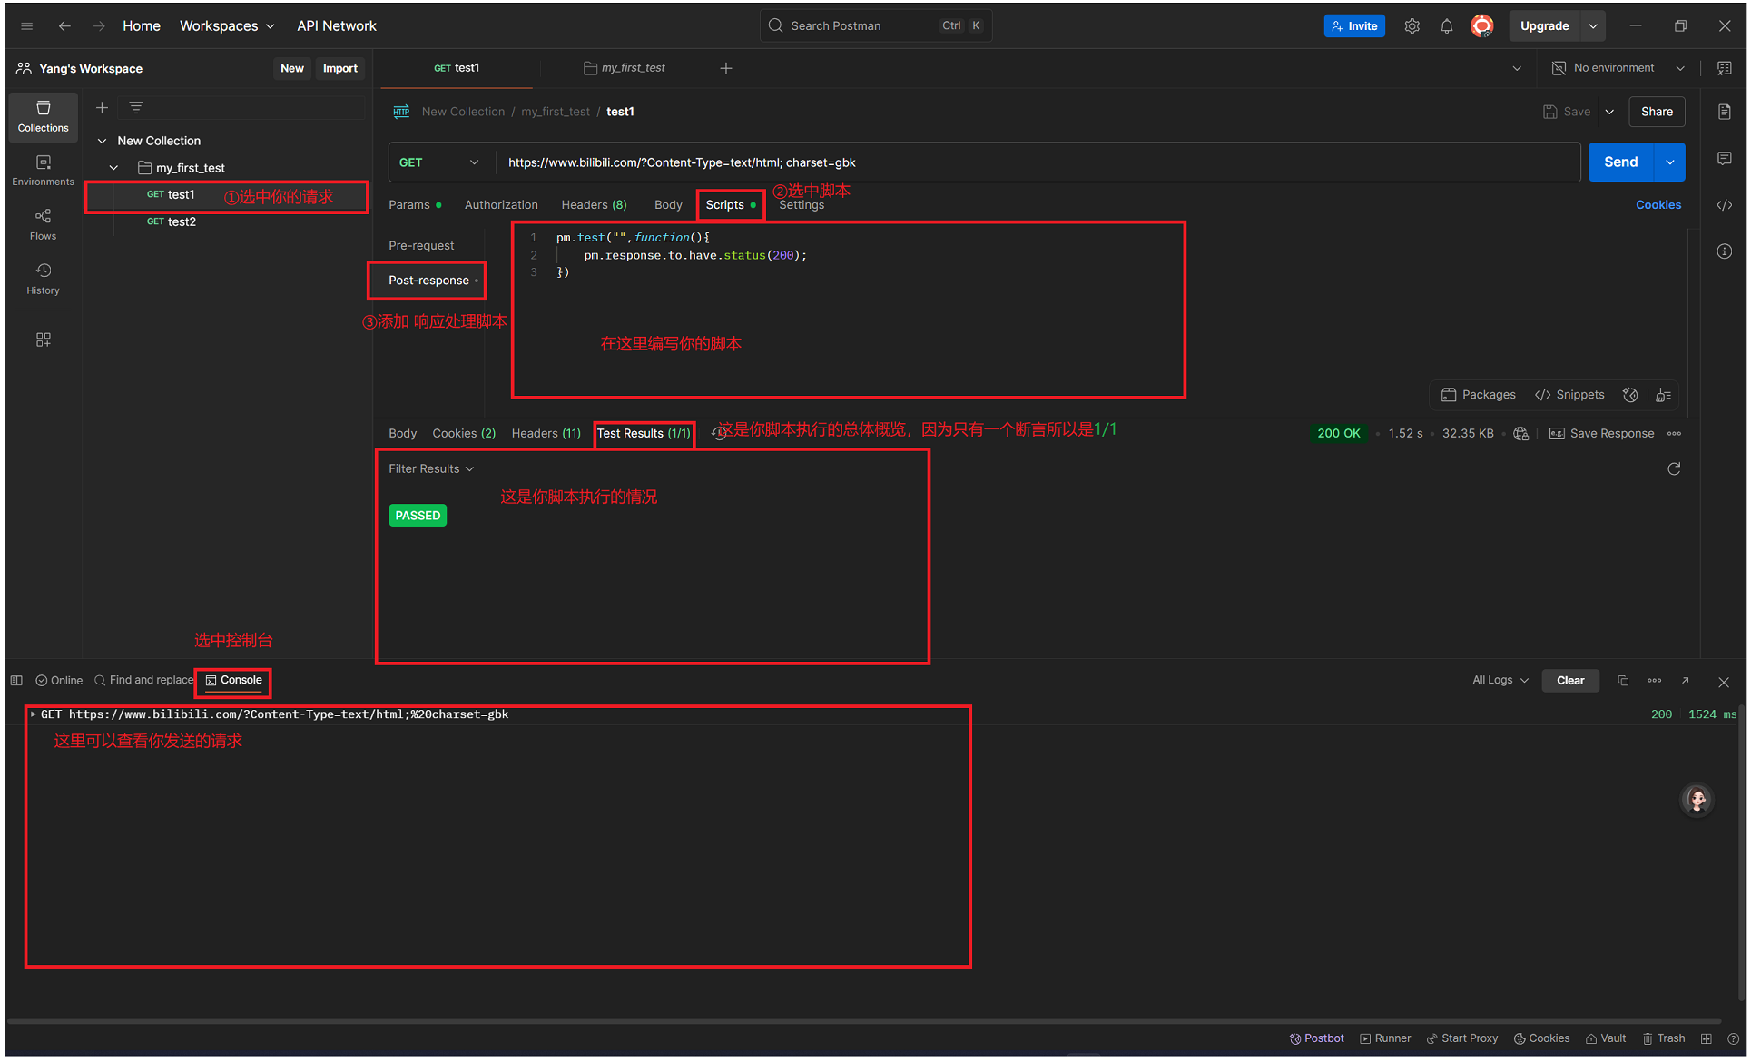Switch to the Params tab
Screen dimensions: 1751x1063
click(x=415, y=205)
